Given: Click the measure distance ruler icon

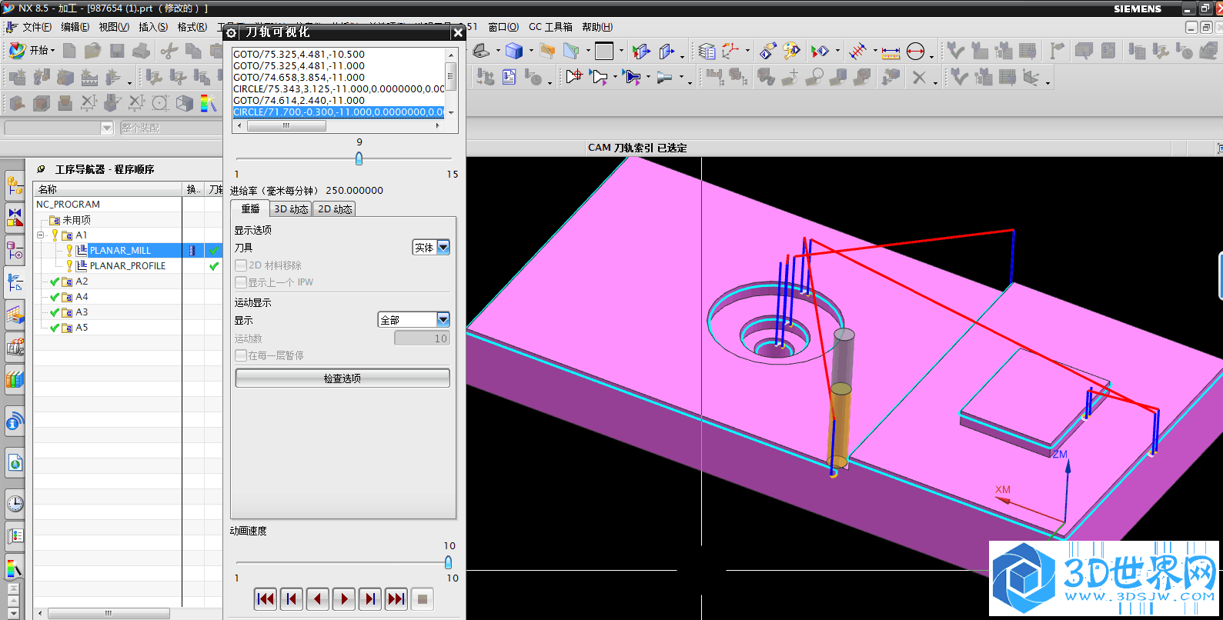Looking at the screenshot, I should (891, 52).
